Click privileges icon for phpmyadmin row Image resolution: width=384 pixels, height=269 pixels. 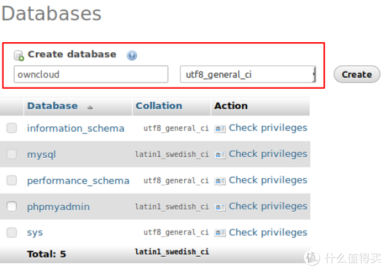tap(220, 207)
